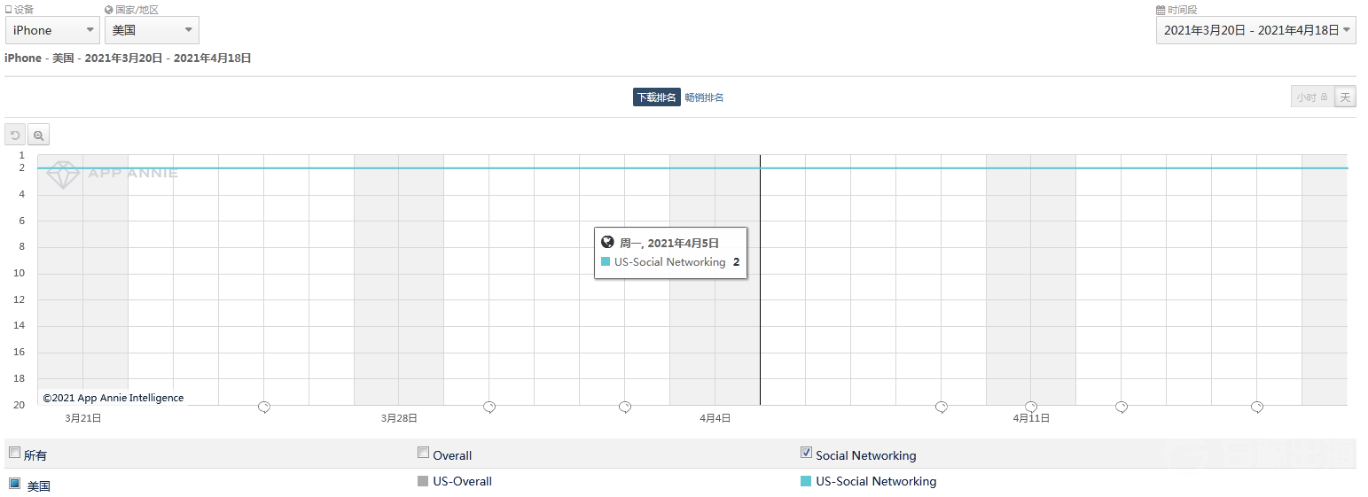1368x497 pixels.
Task: Click the reset zoom undo icon
Action: (15, 136)
